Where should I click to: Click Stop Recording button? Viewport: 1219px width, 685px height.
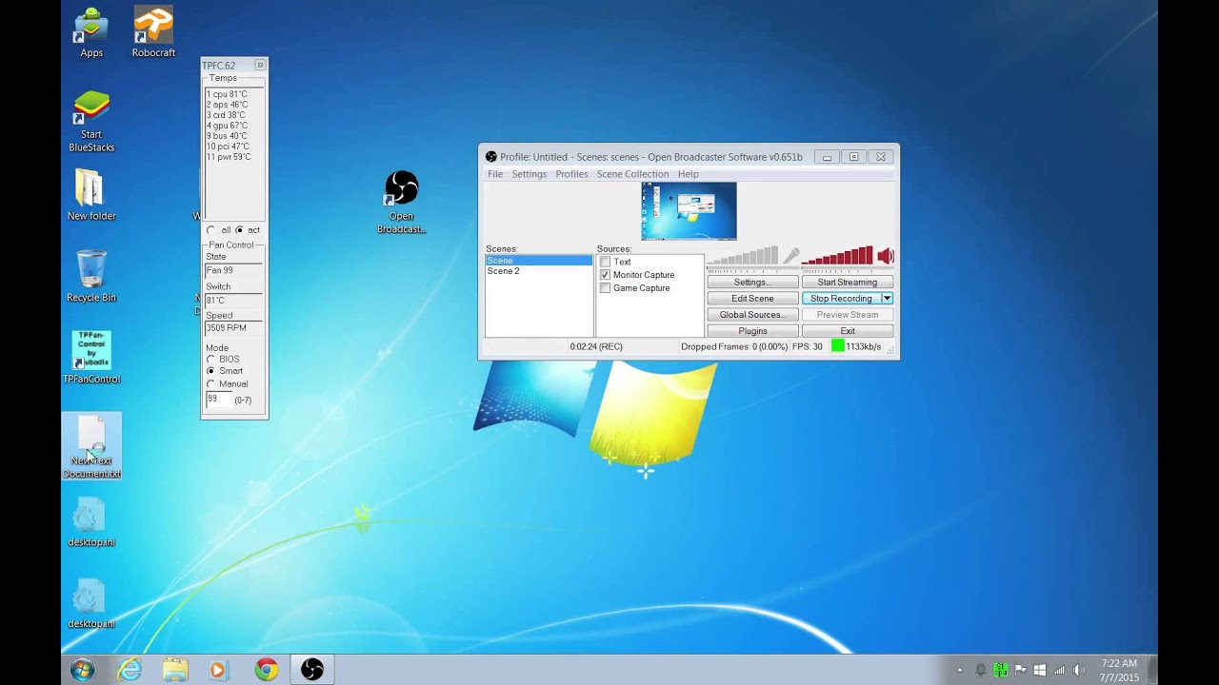coord(842,299)
